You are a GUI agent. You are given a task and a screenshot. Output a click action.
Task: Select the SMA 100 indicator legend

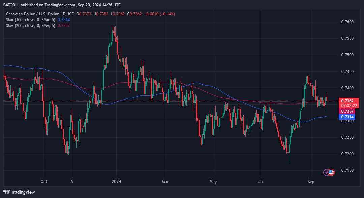coord(38,20)
